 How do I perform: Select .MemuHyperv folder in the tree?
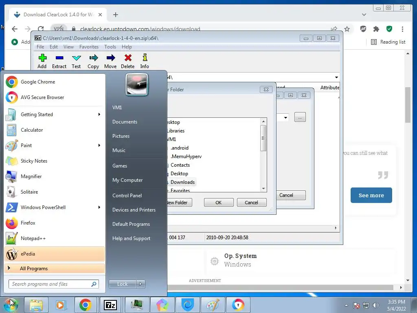[x=186, y=156]
